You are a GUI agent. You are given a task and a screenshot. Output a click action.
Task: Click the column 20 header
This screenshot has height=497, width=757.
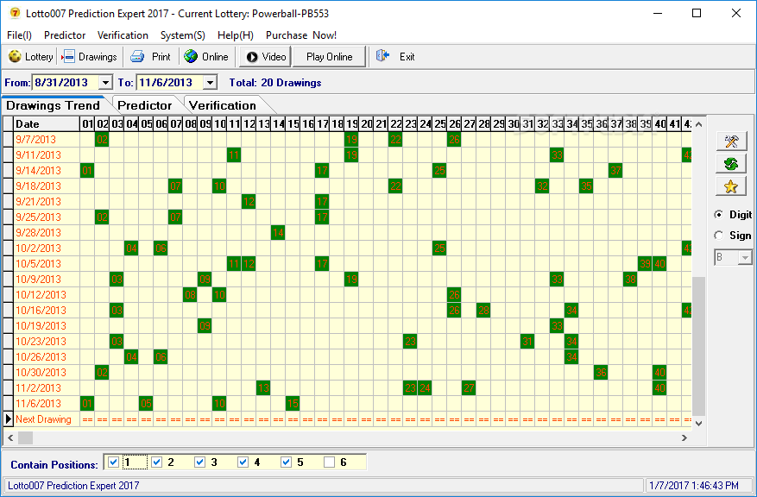click(366, 123)
